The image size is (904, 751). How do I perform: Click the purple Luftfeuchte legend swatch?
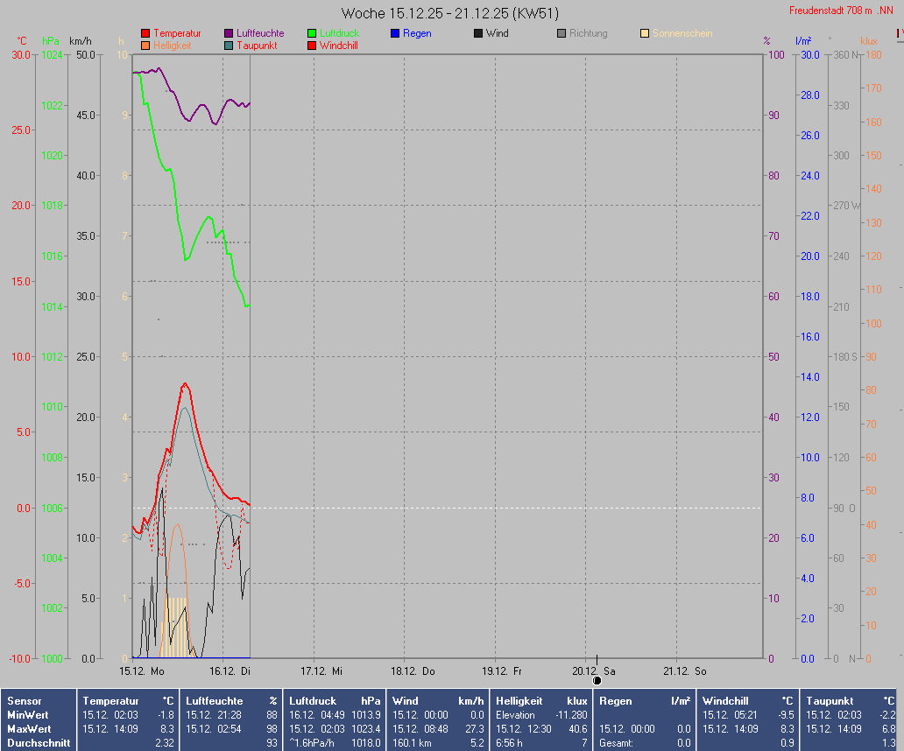(229, 33)
